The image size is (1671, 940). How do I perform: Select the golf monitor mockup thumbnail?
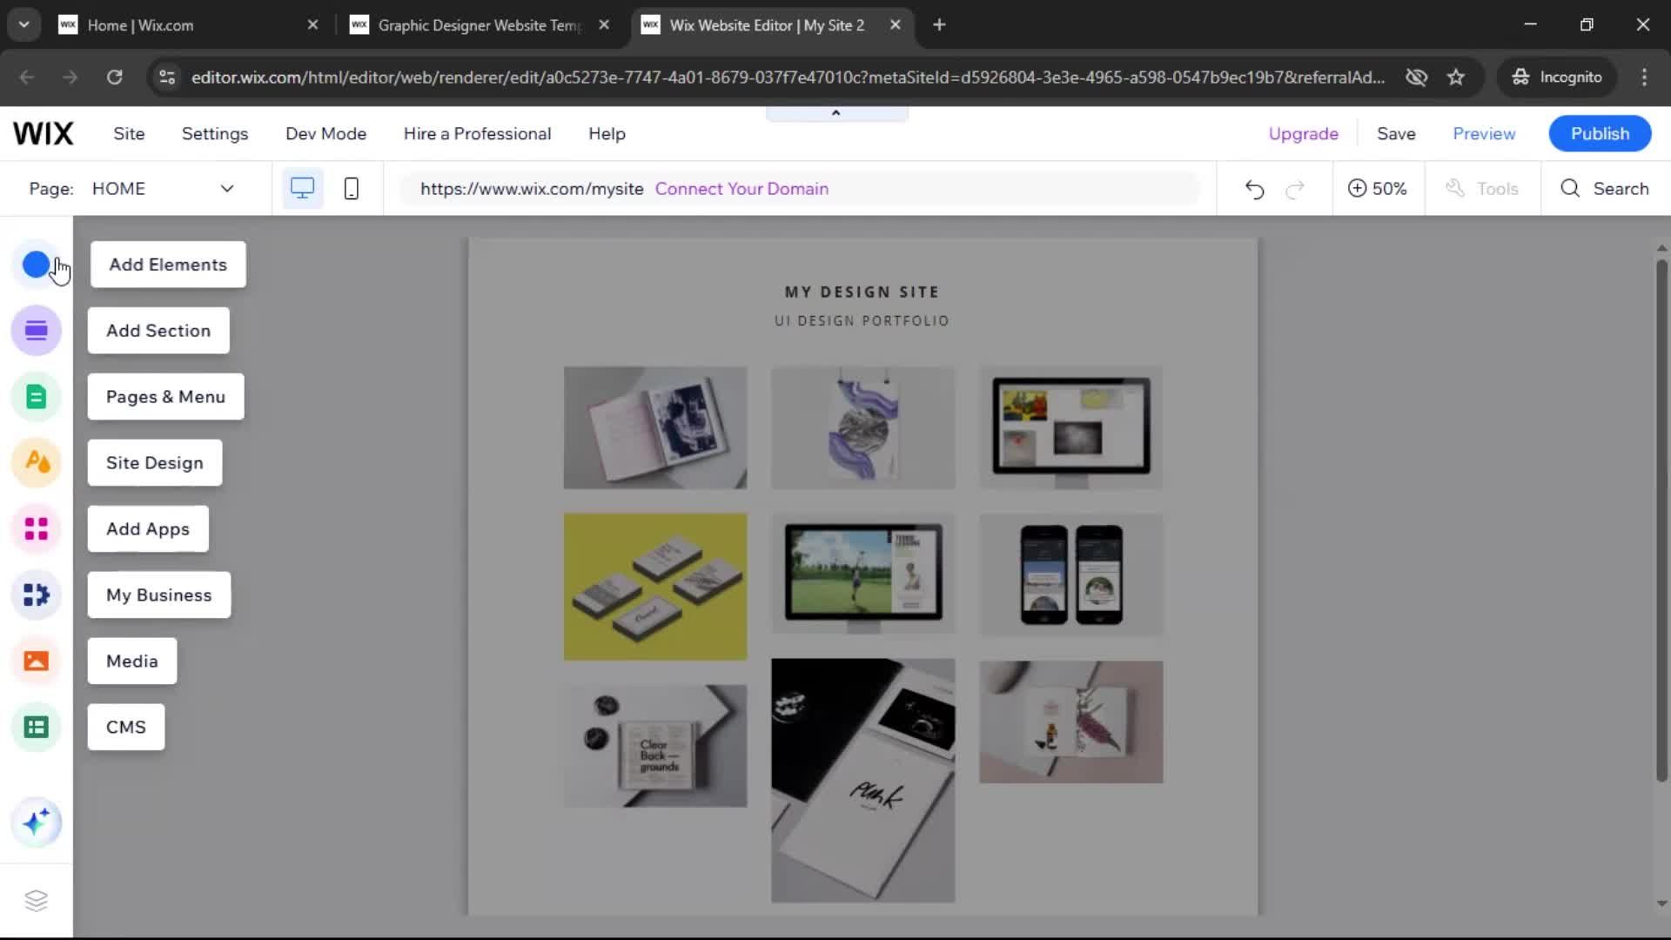862,574
